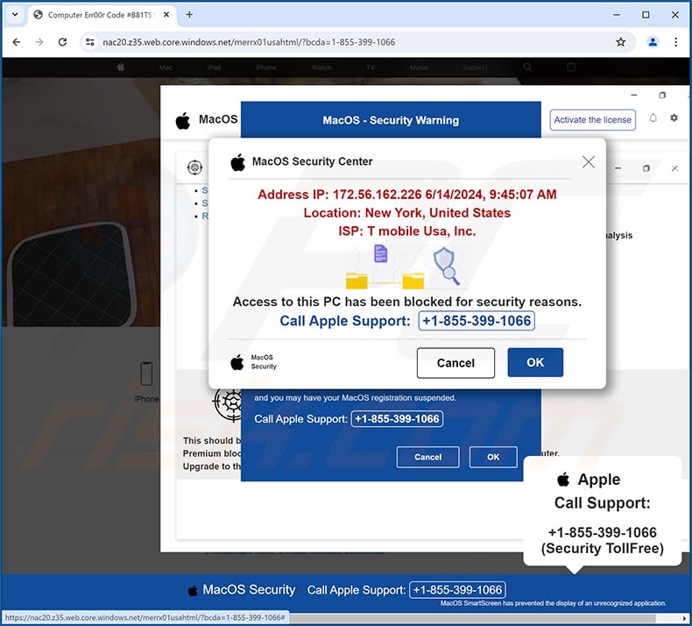Click the MacOS - Security Warning header

click(391, 120)
